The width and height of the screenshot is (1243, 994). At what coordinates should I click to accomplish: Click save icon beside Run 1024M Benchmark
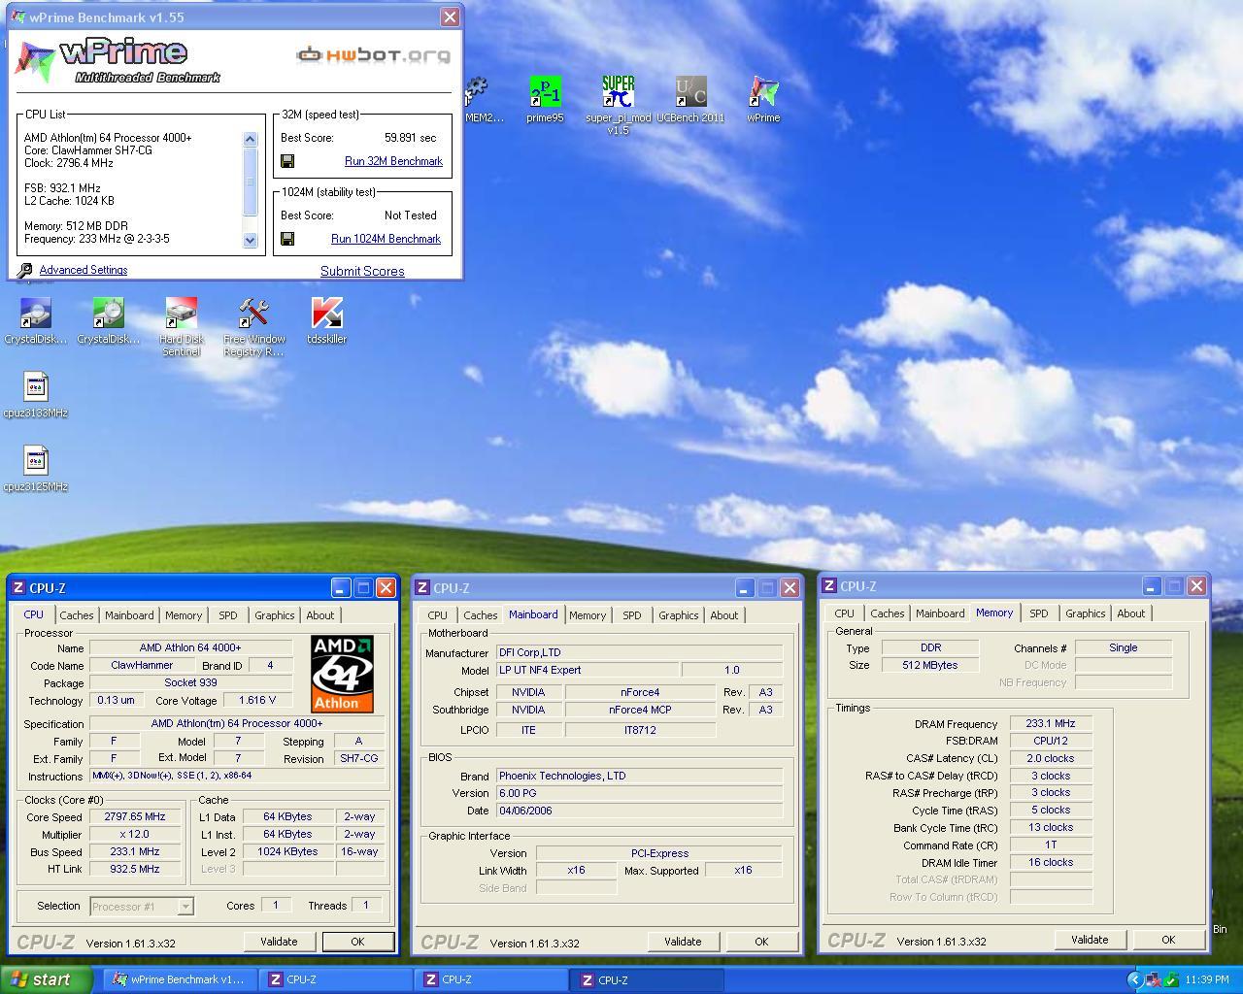pos(287,239)
